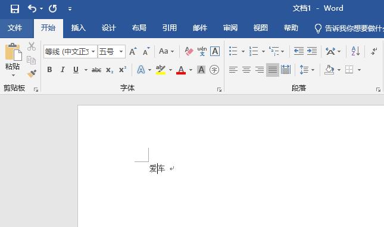Undo the last action
Screen dimensions: 384x227
coord(32,9)
